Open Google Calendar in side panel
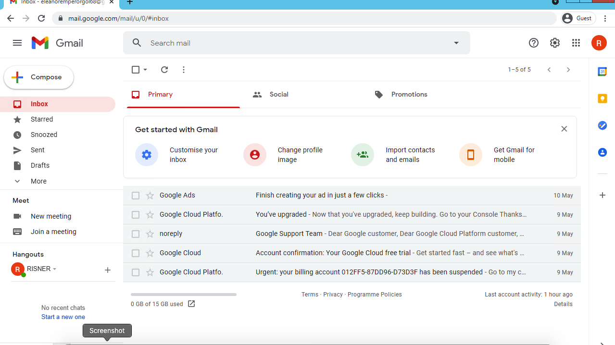This screenshot has height=345, width=615. pos(602,72)
